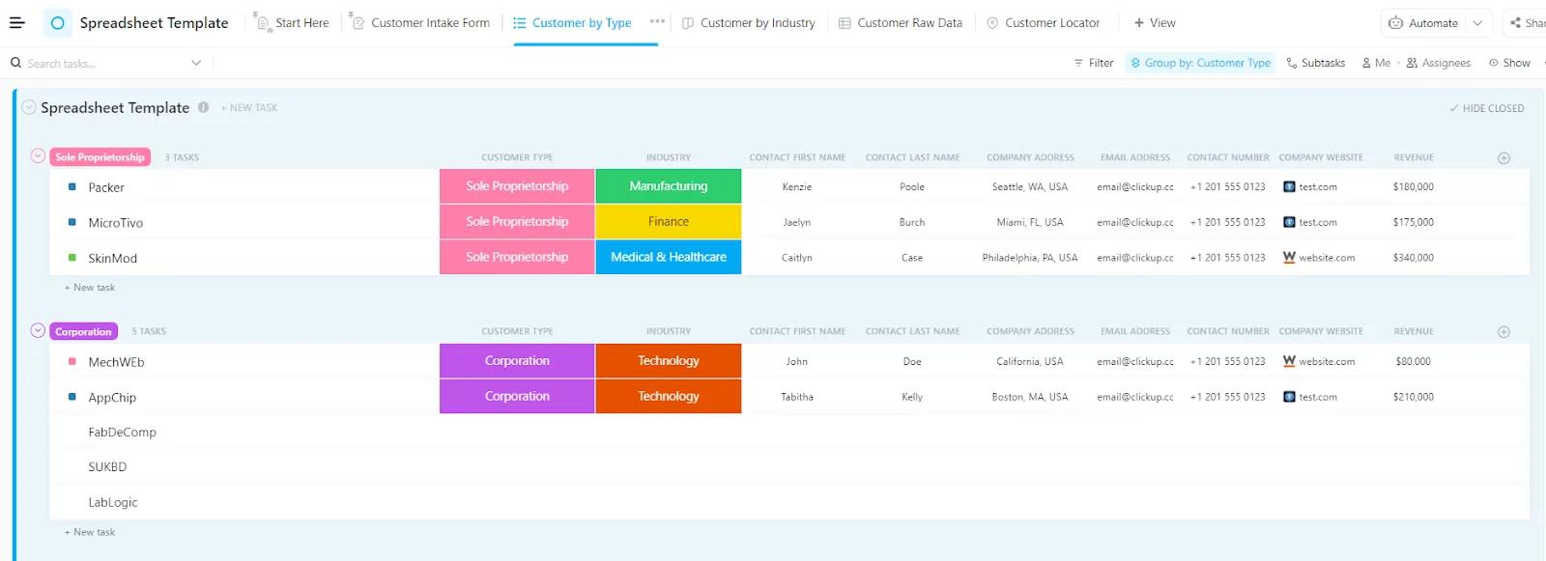Click website.com W icon in SkinMod row
The image size is (1546, 561).
pos(1289,258)
